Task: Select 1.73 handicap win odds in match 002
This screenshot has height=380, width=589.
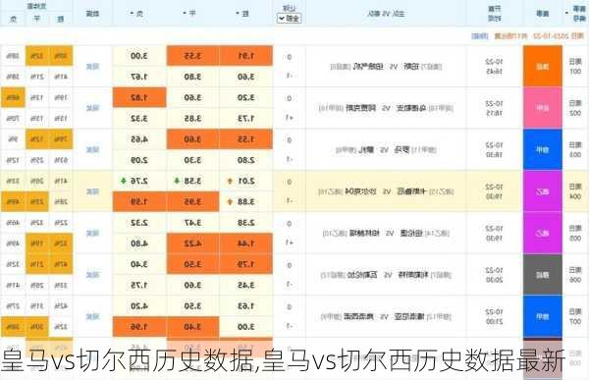Action: point(246,119)
